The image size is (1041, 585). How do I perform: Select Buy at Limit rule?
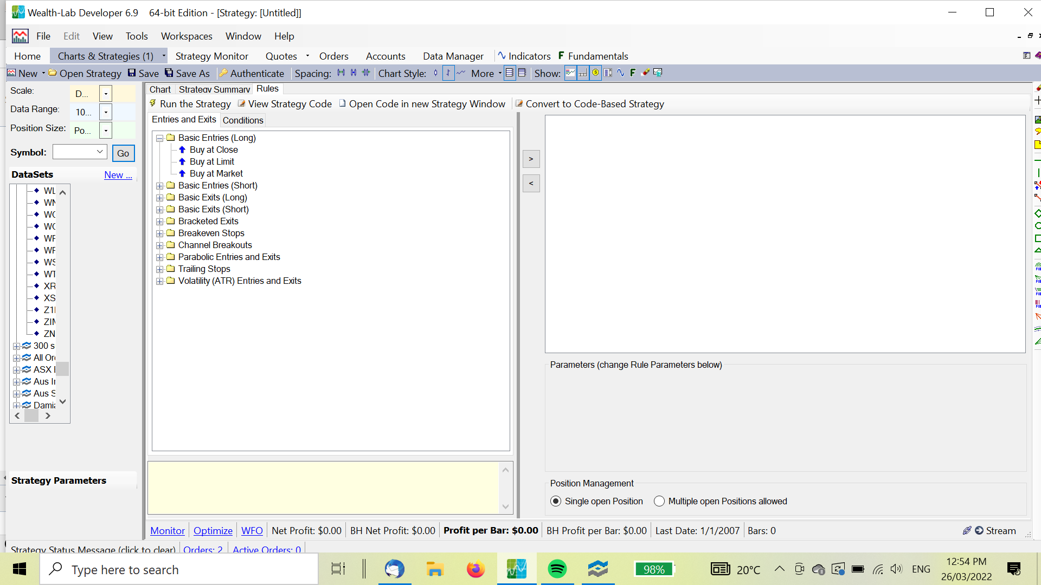click(212, 161)
